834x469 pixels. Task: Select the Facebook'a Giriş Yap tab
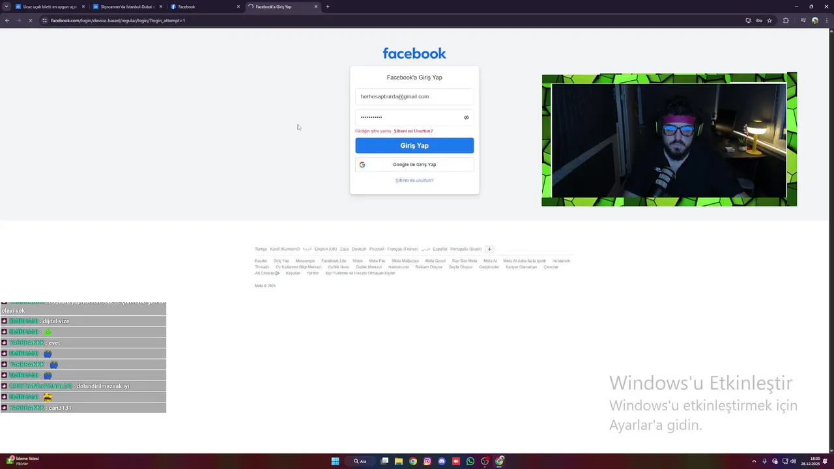(x=283, y=7)
